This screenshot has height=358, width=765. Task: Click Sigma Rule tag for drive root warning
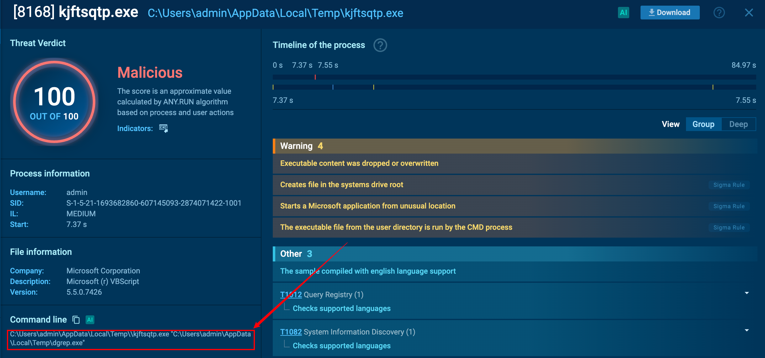[729, 185]
